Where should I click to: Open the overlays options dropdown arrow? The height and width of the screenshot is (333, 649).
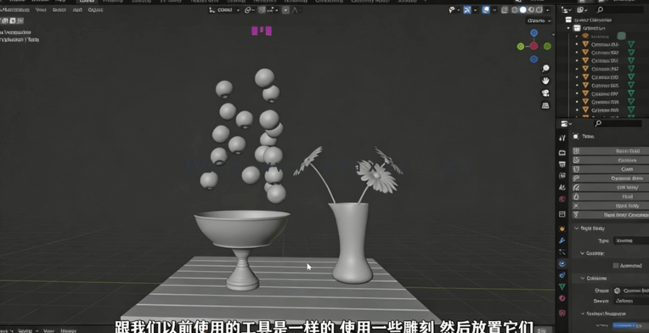point(494,10)
